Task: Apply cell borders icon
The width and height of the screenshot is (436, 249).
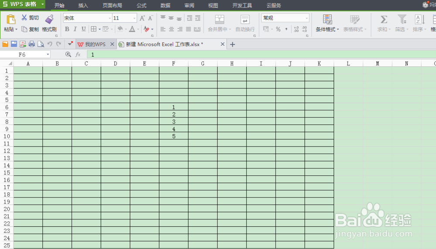Action: (x=94, y=29)
